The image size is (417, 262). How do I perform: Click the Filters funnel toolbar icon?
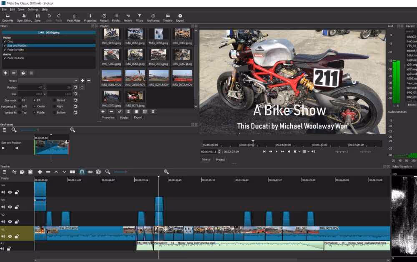139,18
